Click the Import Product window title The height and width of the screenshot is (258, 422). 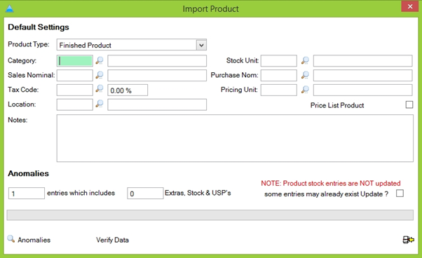point(211,9)
